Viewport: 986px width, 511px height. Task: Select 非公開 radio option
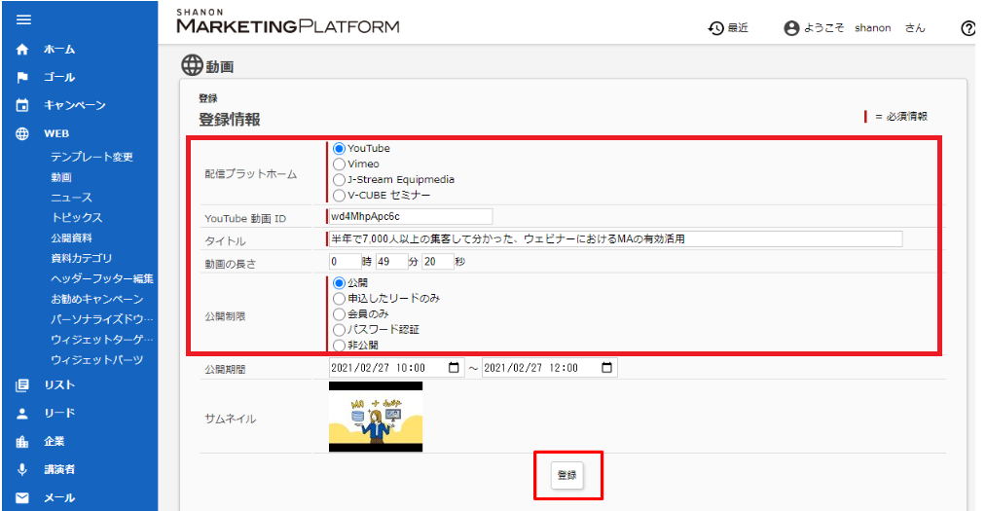tap(339, 346)
